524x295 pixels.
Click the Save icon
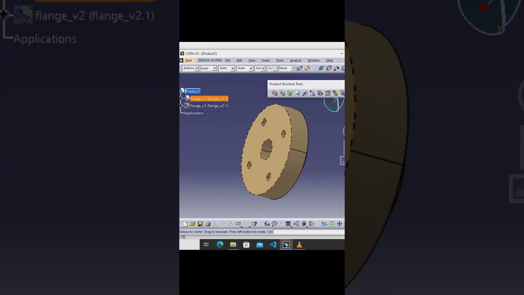point(200,224)
